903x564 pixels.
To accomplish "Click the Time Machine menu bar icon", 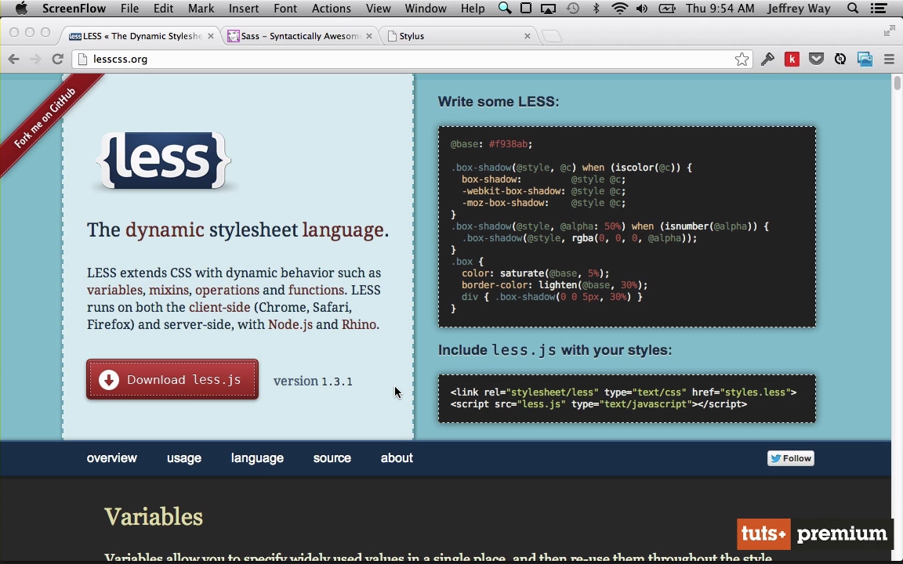I will click(572, 8).
